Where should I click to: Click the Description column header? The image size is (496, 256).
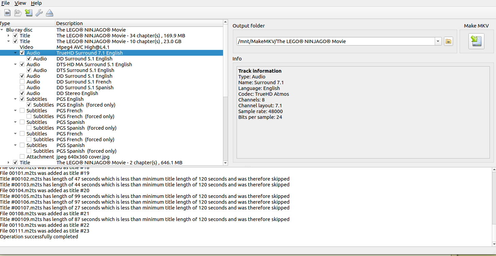139,23
